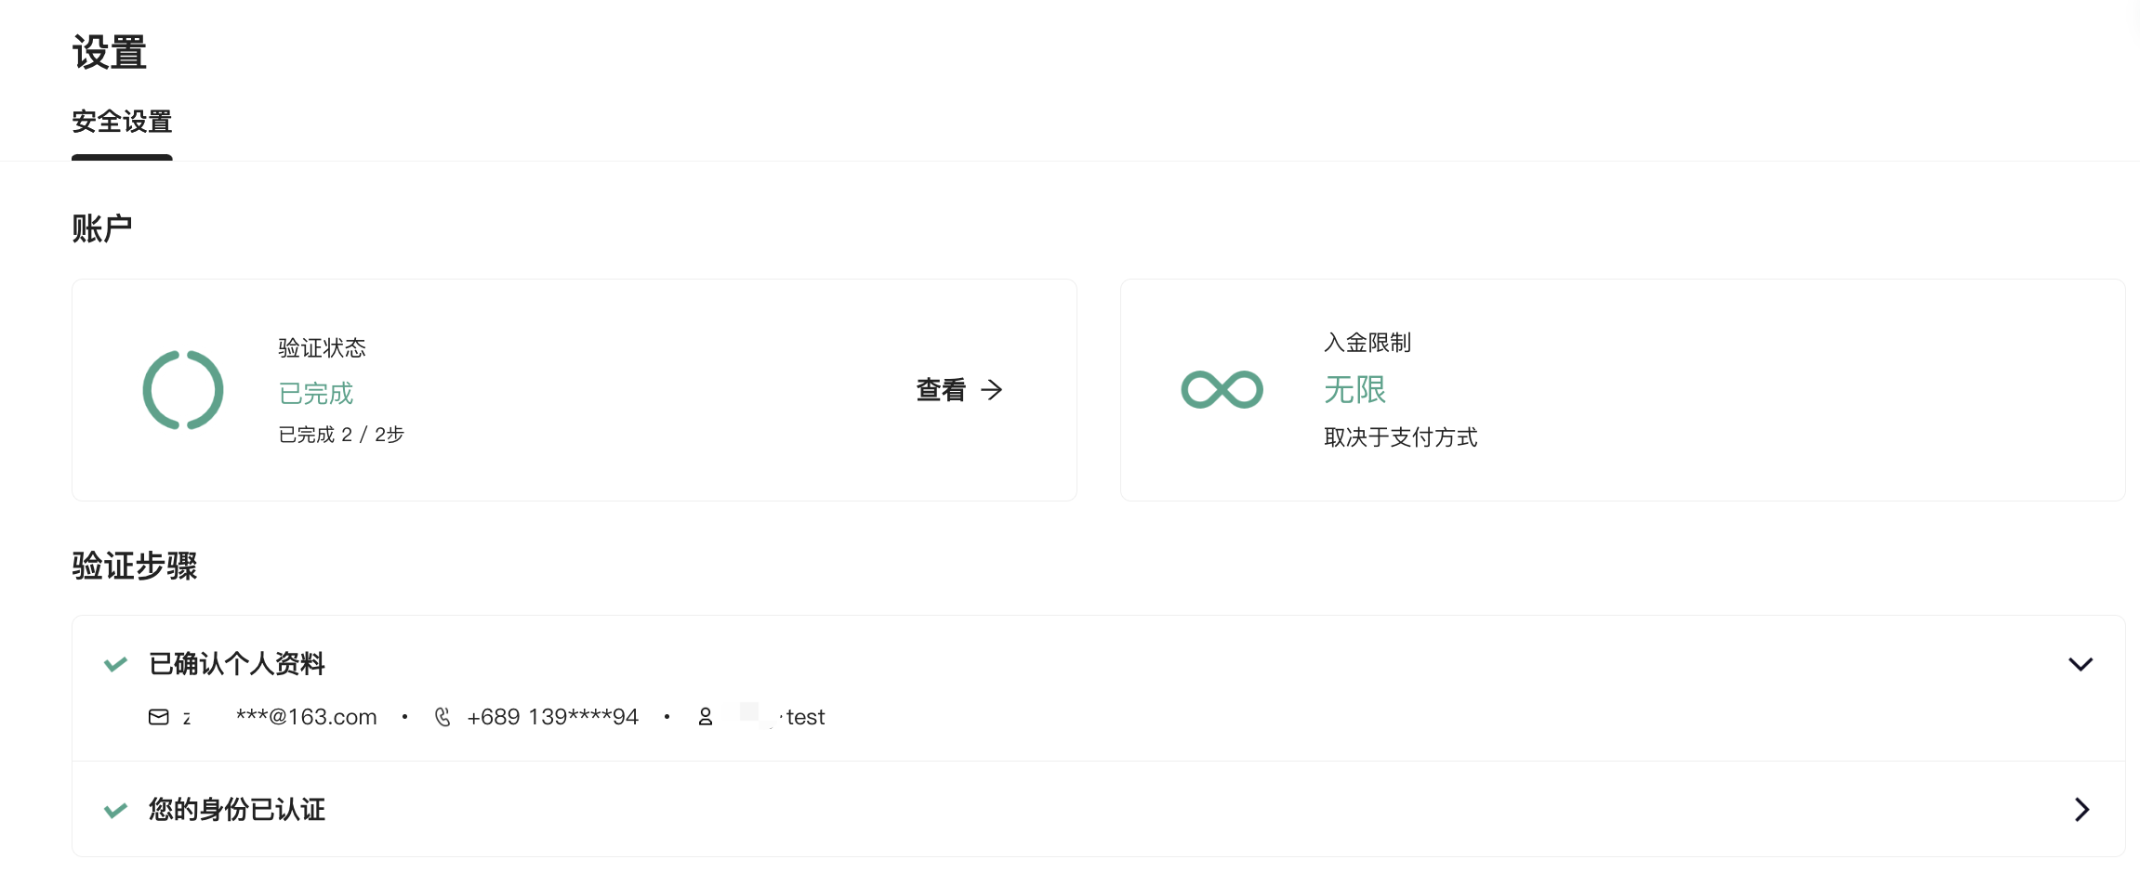Switch to the 安全设置 tab
The width and height of the screenshot is (2140, 886).
tap(122, 122)
